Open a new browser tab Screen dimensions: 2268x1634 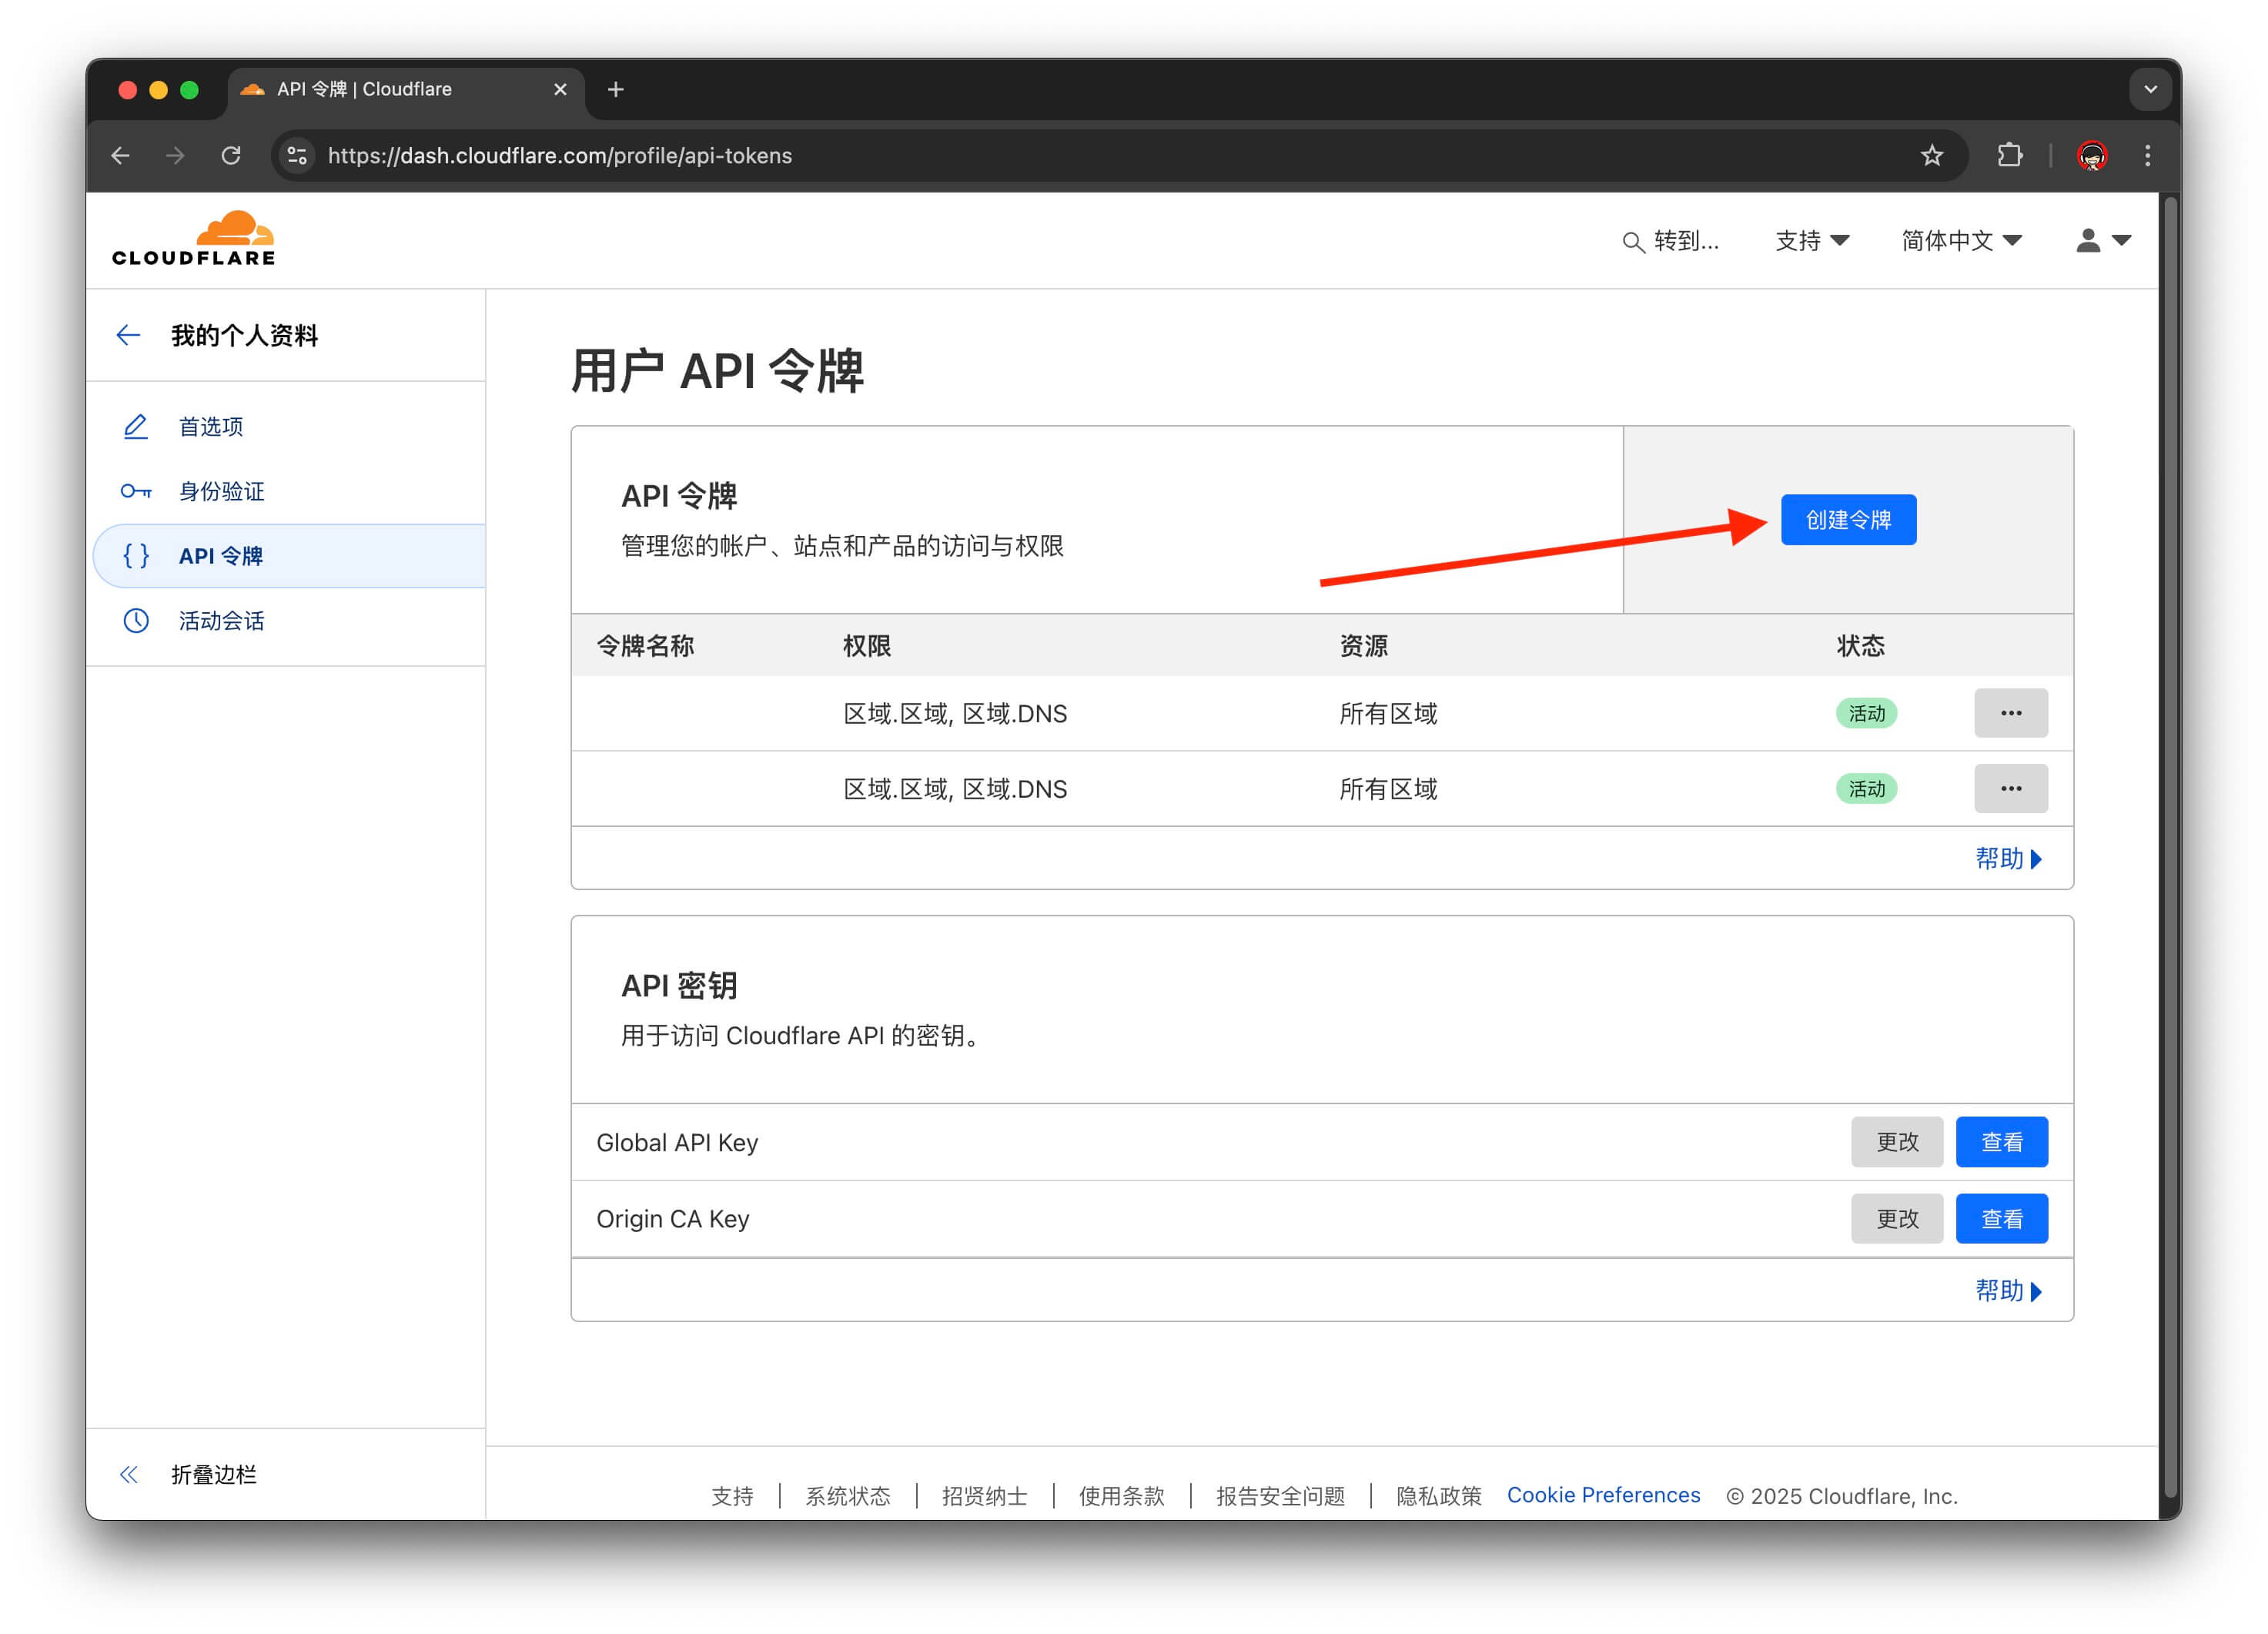pyautogui.click(x=616, y=89)
